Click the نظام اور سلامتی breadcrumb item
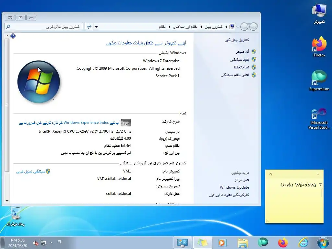The height and width of the screenshot is (249, 332). click(185, 27)
